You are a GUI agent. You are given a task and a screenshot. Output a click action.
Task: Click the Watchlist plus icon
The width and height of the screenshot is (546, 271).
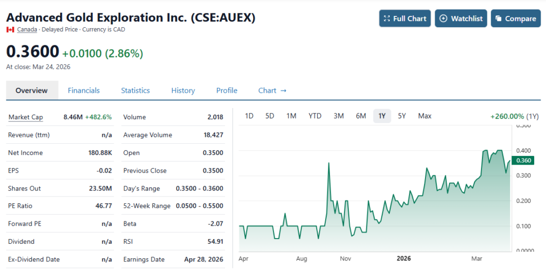(x=443, y=19)
